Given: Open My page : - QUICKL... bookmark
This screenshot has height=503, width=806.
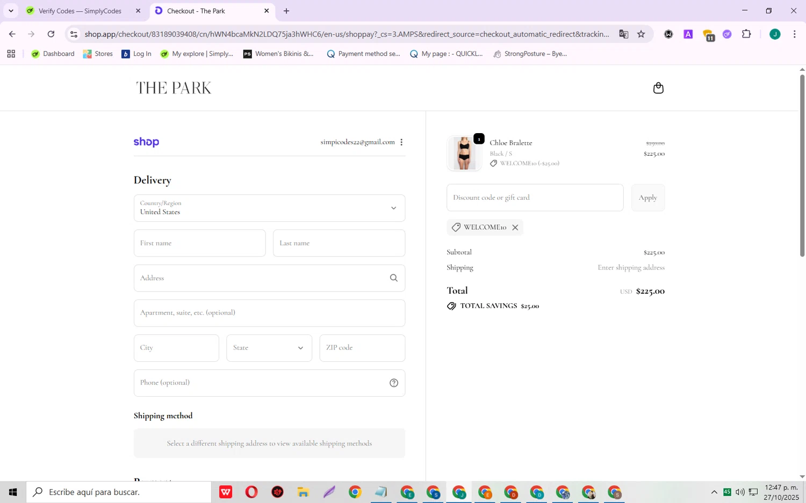Looking at the screenshot, I should pyautogui.click(x=446, y=54).
